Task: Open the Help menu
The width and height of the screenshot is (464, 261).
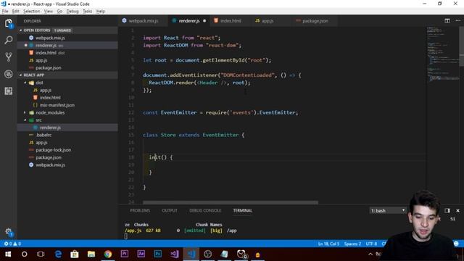Action: click(101, 12)
